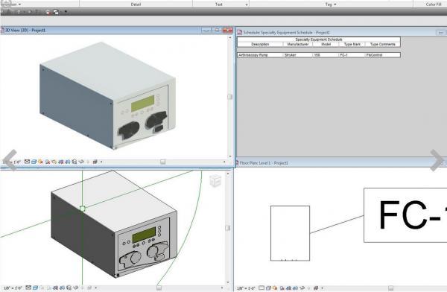Toggle shadows in the floor plan view bar

pos(282,288)
